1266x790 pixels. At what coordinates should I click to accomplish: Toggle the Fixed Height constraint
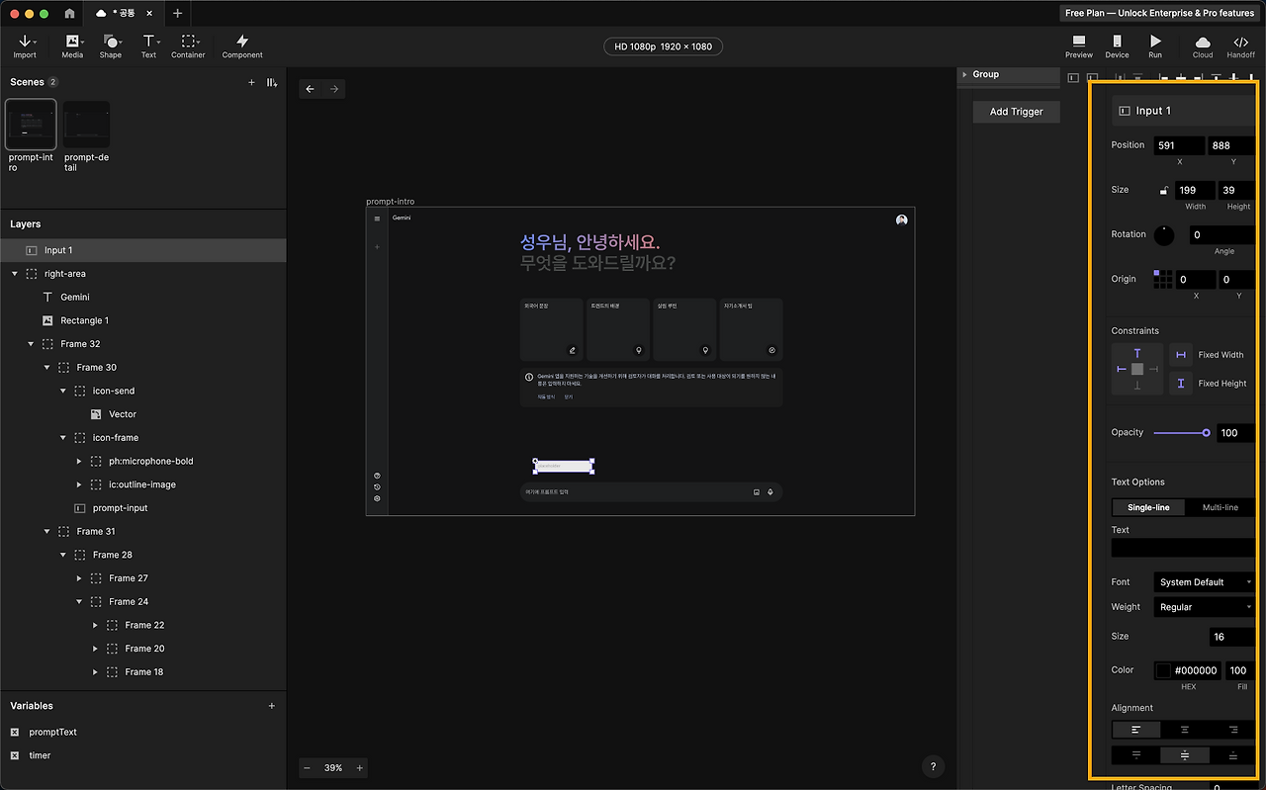pyautogui.click(x=1181, y=384)
